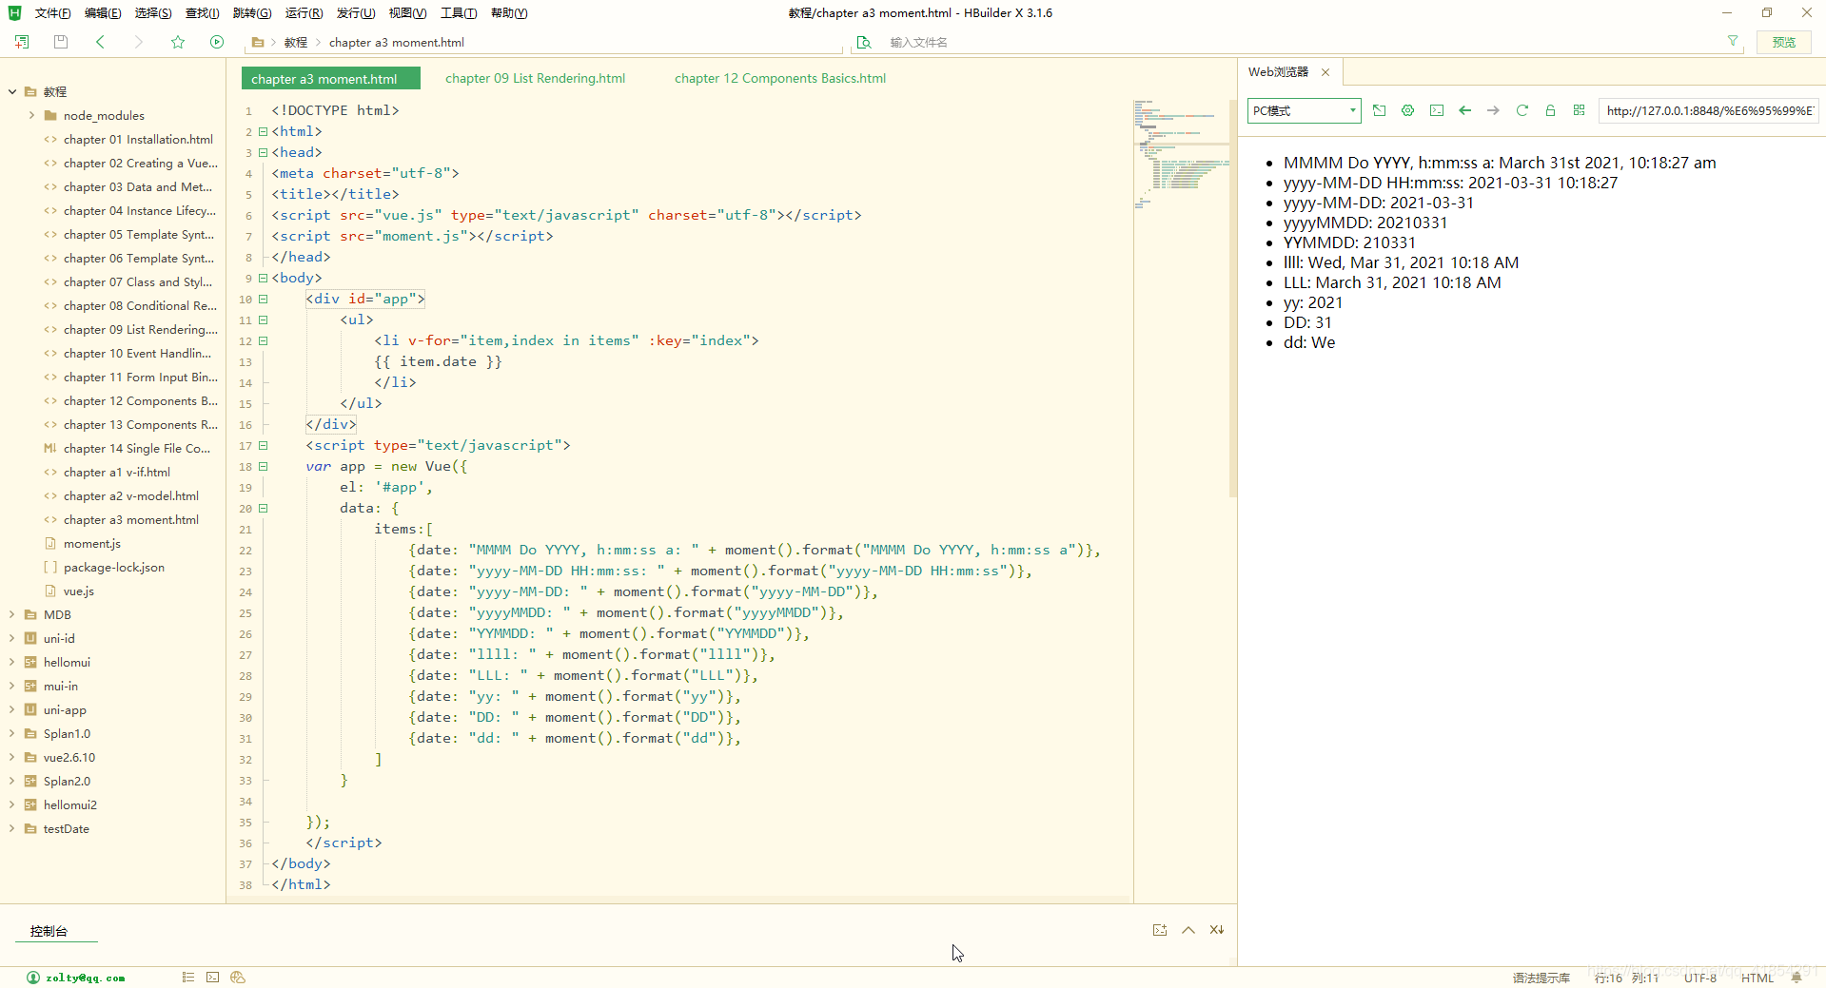1826x988 pixels.
Task: Click the code minimap overview
Action: (x=1181, y=154)
